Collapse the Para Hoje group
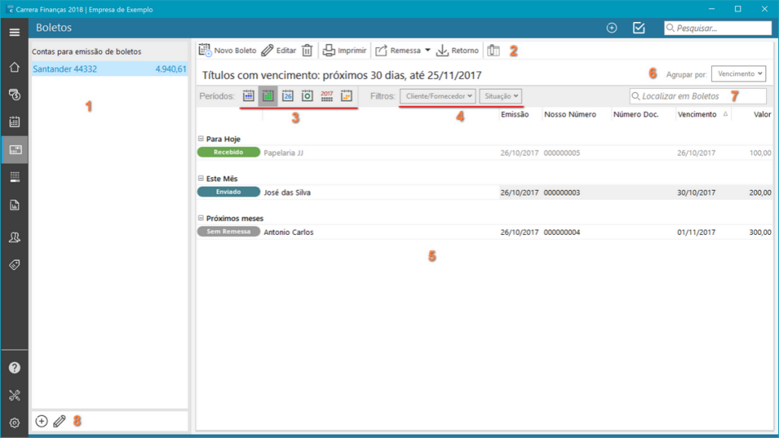Viewport: 779px width, 438px height. [201, 139]
